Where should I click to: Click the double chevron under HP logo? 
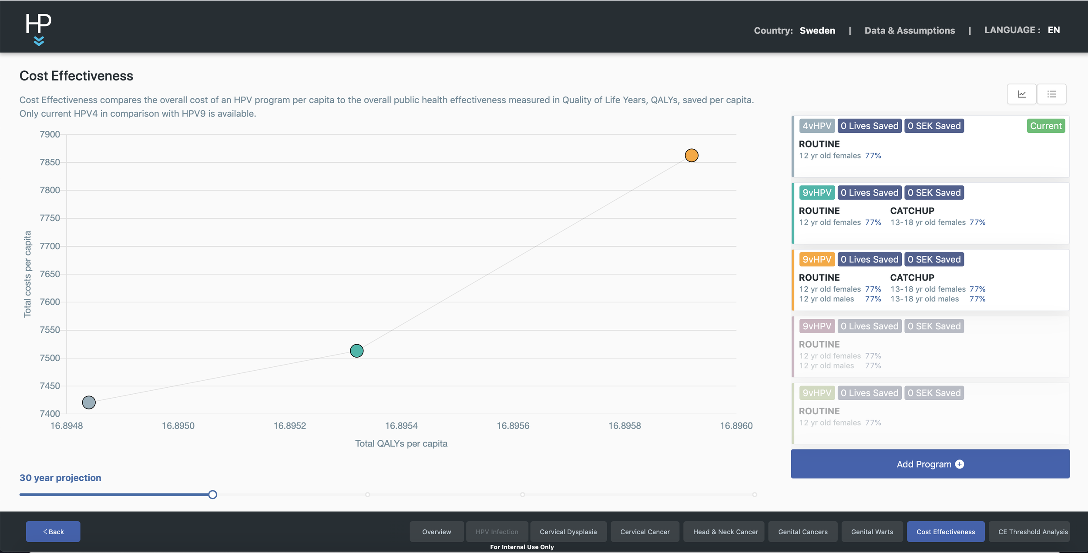(x=39, y=41)
